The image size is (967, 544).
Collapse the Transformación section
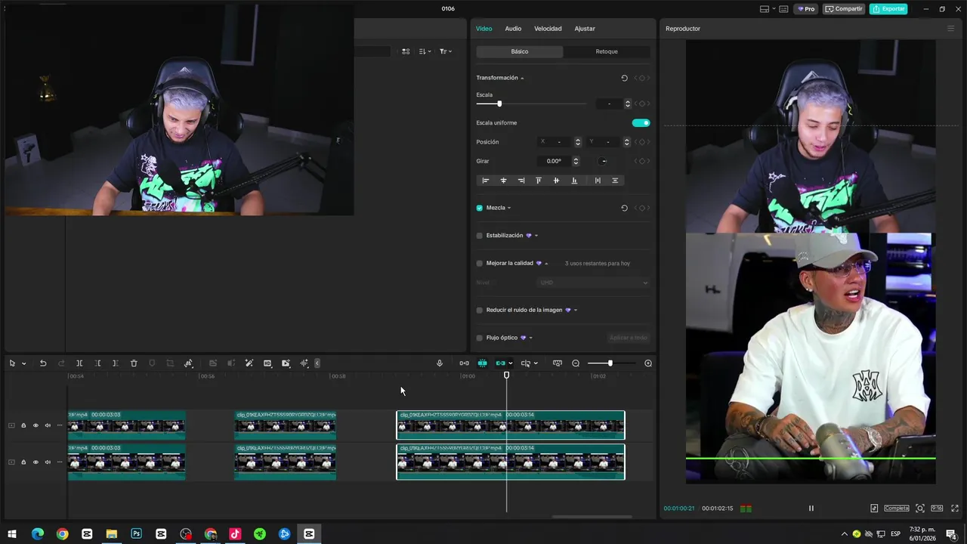pos(522,78)
